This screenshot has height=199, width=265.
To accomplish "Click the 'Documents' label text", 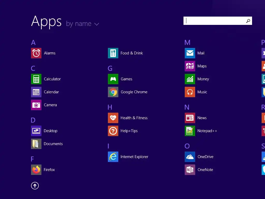I will point(53,144).
